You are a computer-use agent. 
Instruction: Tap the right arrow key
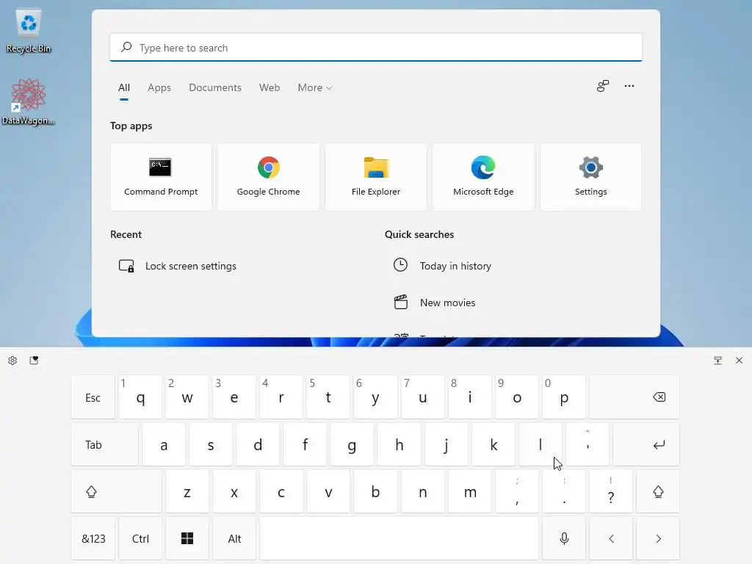pyautogui.click(x=658, y=538)
